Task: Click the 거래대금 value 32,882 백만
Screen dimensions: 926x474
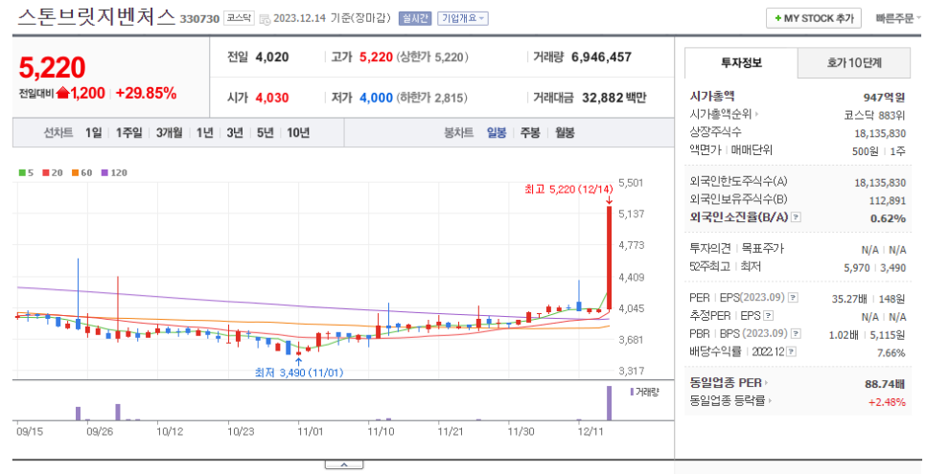Action: click(x=614, y=98)
